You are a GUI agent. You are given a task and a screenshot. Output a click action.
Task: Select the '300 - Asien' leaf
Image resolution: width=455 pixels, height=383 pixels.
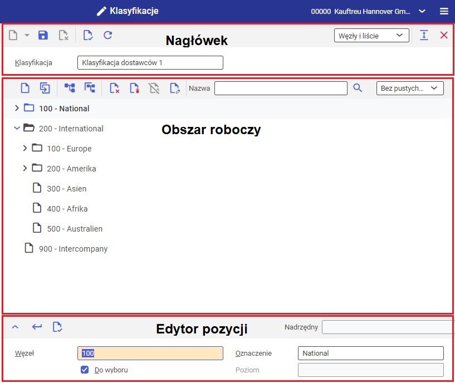[x=227, y=188]
